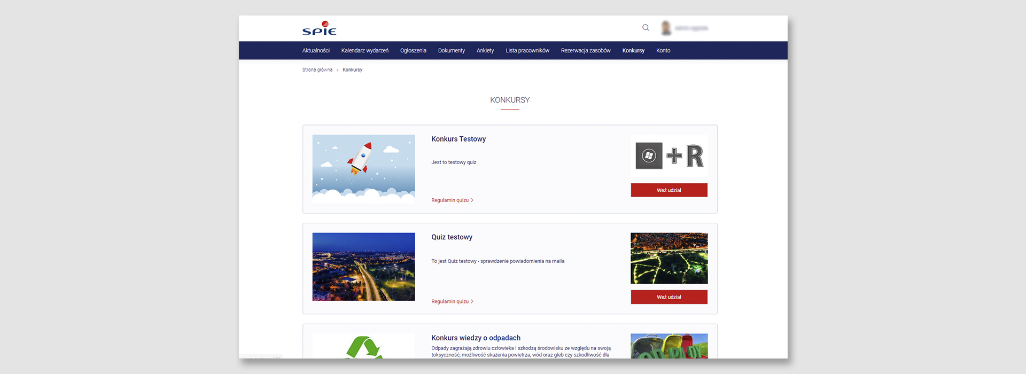Click Weź udział for Quiz testowy

tap(669, 297)
